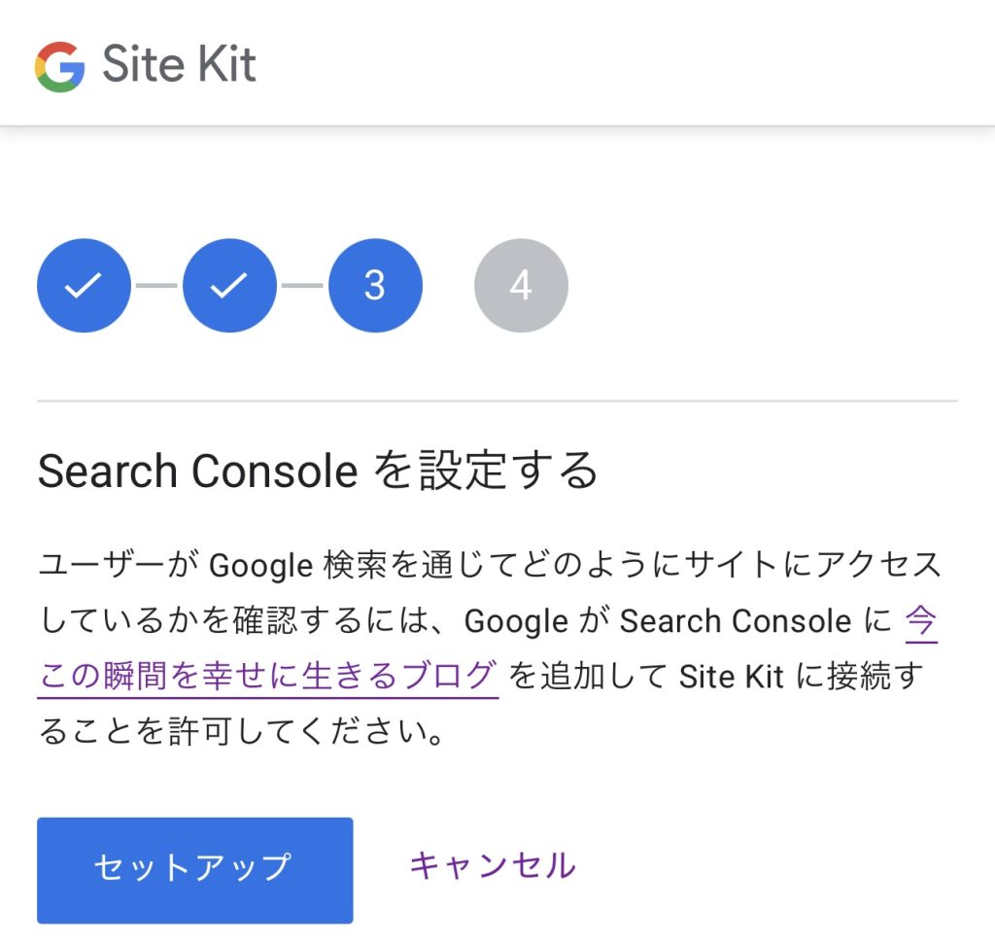The image size is (995, 944).
Task: Click the Google G logo
Action: (x=59, y=67)
